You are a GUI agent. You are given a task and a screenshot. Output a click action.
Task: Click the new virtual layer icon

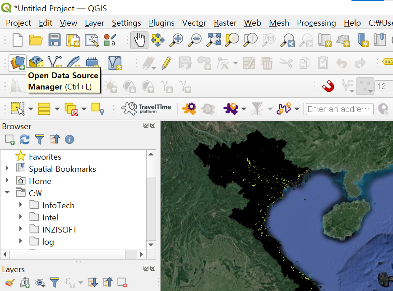[x=115, y=63]
